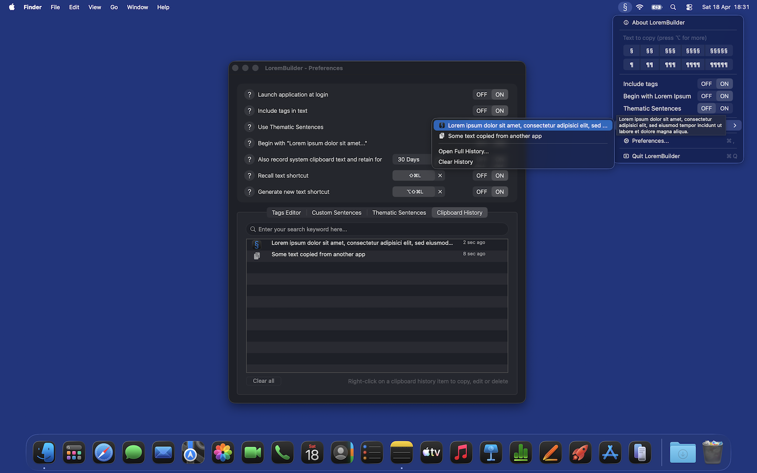This screenshot has width=757, height=473.
Task: Click the LoremBuilder § icon in the menu bar
Action: 625,7
